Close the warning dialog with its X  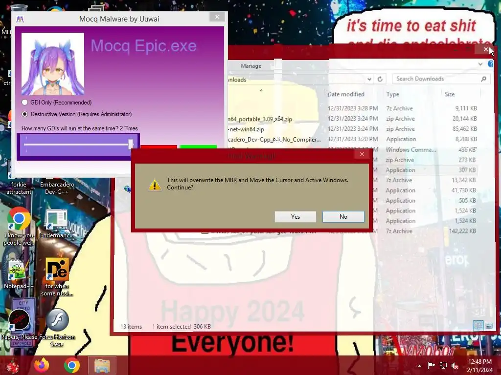[x=362, y=154]
